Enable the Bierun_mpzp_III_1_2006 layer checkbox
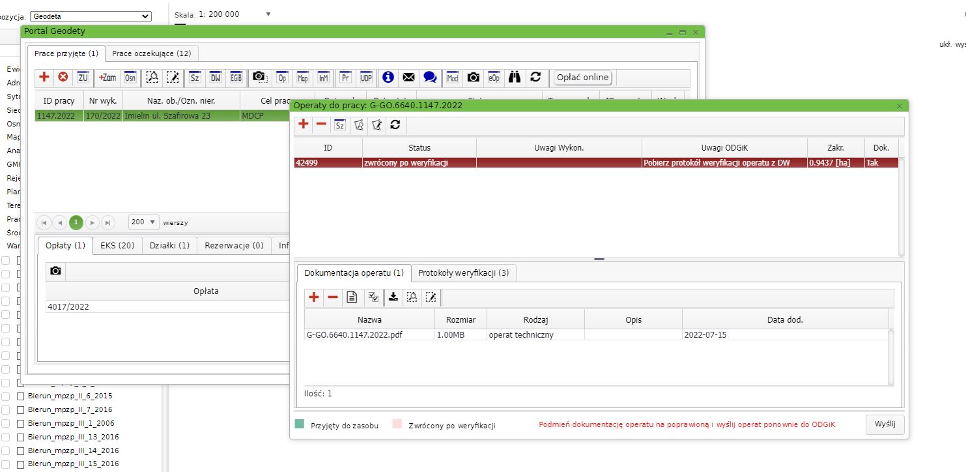The height and width of the screenshot is (472, 966). tap(20, 423)
